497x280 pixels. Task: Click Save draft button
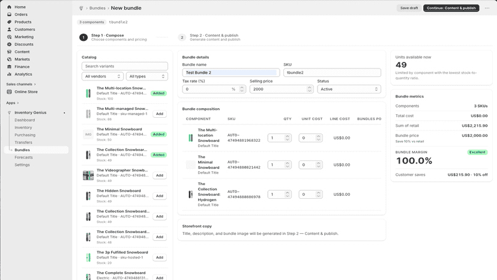pos(409,8)
